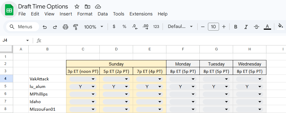Open the File menu
Image resolution: width=286 pixels, height=113 pixels.
22,14
